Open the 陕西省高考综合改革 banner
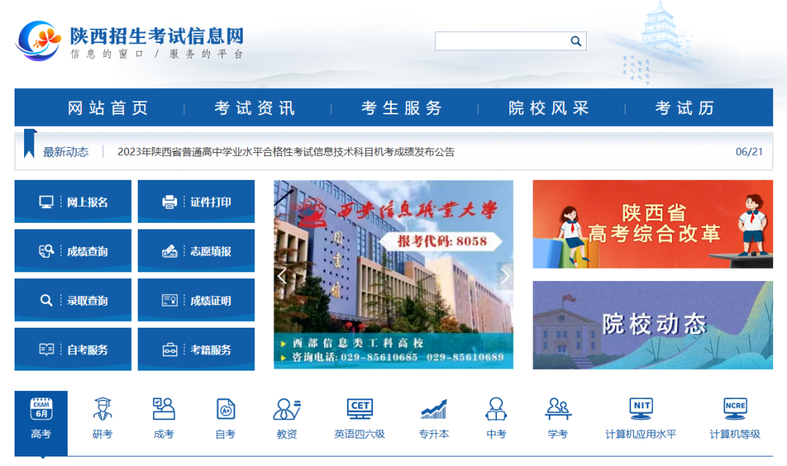 tap(652, 224)
